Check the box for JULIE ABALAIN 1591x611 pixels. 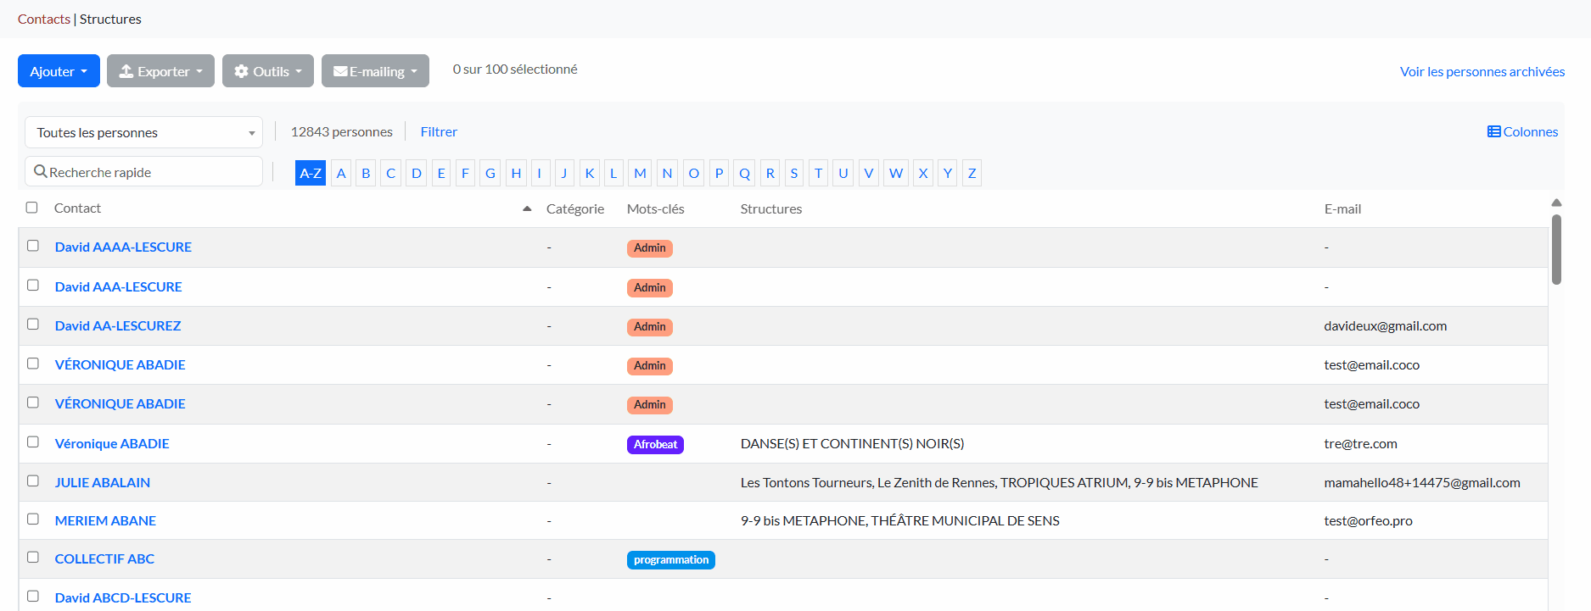(x=33, y=481)
